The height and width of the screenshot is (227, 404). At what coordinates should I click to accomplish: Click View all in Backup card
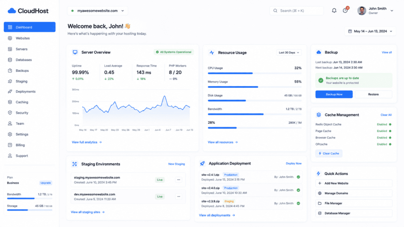tap(387, 52)
